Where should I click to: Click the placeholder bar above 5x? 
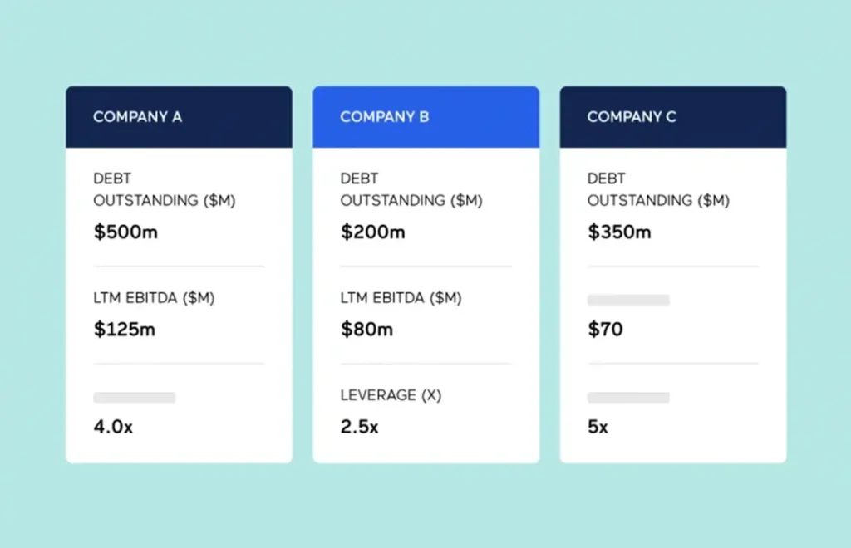[628, 398]
